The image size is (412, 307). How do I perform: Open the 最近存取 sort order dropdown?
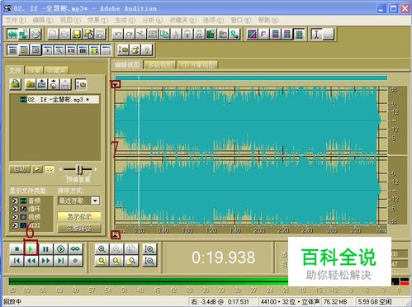(x=95, y=201)
